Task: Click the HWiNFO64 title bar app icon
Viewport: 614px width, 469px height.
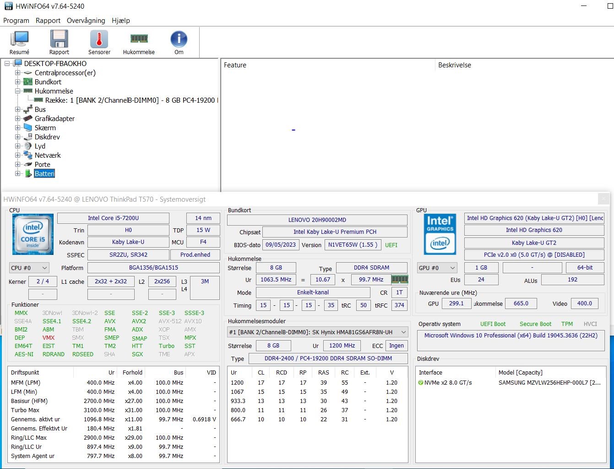Action: tap(8, 6)
